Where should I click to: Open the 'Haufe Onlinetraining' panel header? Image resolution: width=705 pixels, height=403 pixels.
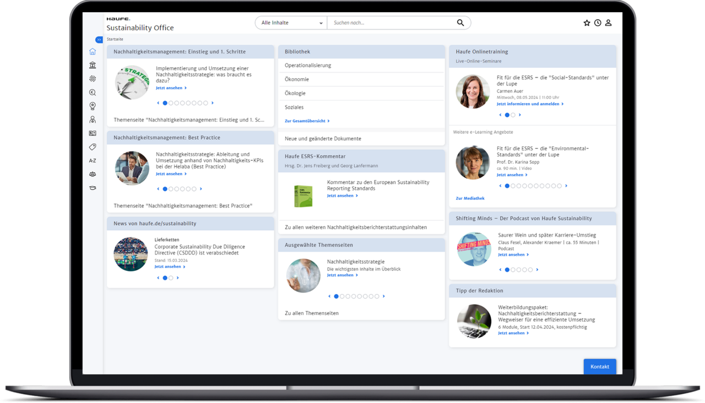(533, 56)
